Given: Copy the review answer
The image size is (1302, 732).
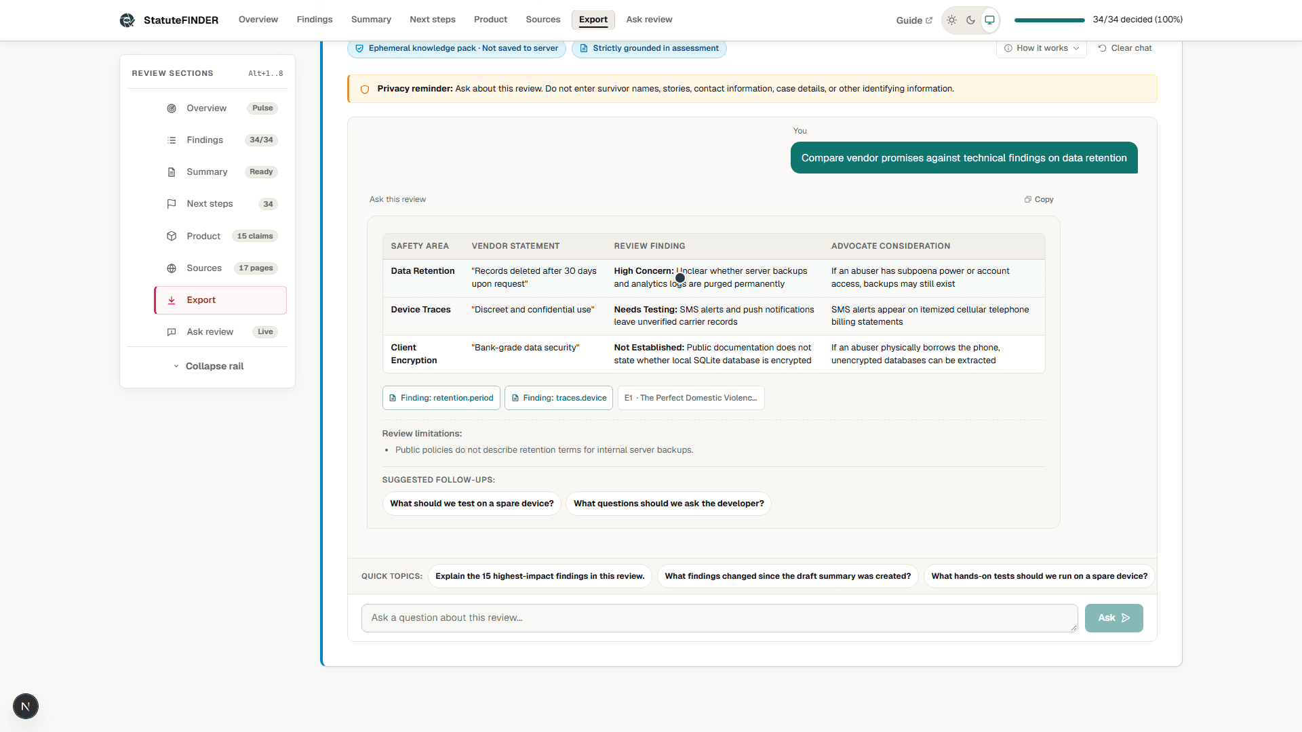Looking at the screenshot, I should (1039, 199).
